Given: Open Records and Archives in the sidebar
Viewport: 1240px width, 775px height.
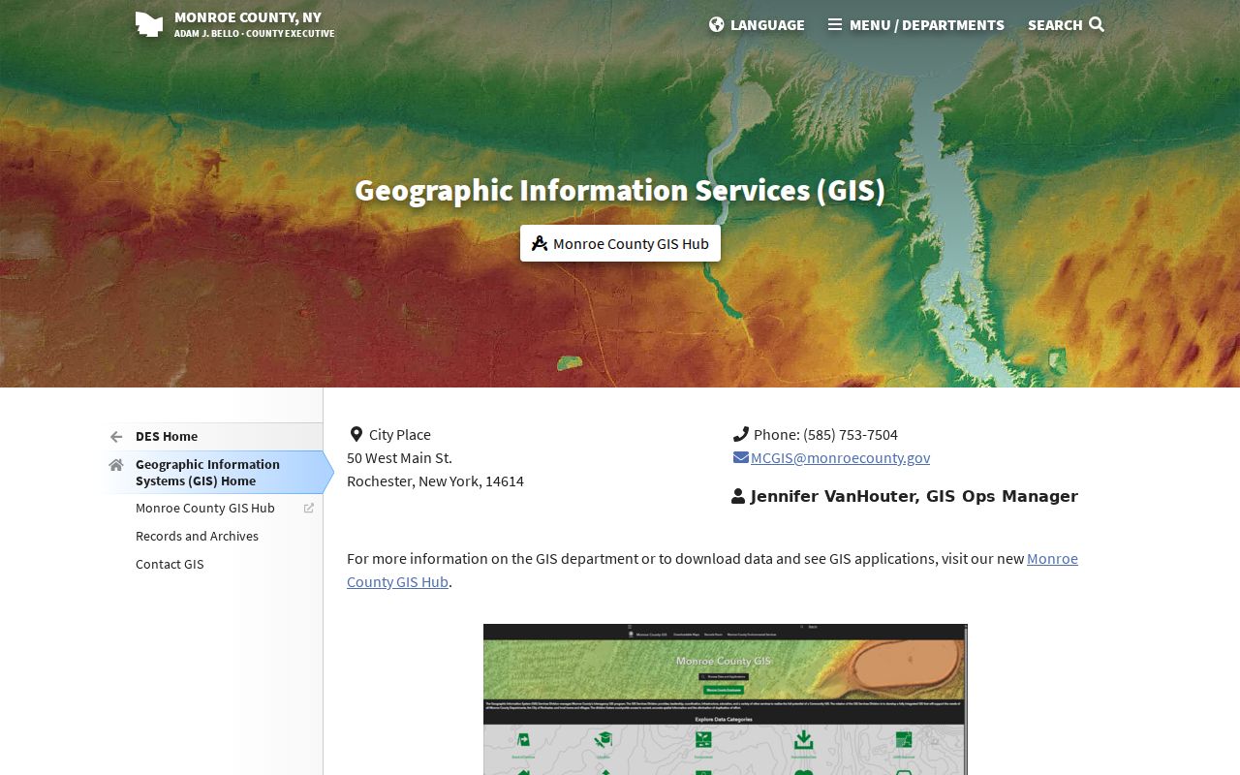Looking at the screenshot, I should [x=212, y=536].
